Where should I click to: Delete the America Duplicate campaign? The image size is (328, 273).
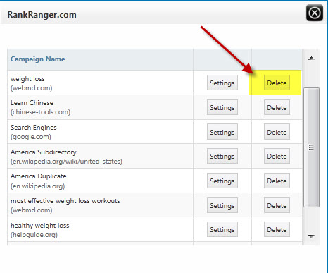click(x=277, y=181)
